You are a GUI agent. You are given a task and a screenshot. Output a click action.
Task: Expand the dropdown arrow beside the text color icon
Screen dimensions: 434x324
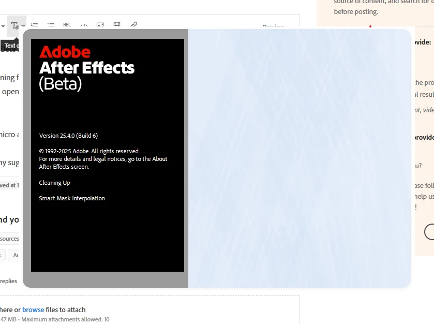click(23, 26)
